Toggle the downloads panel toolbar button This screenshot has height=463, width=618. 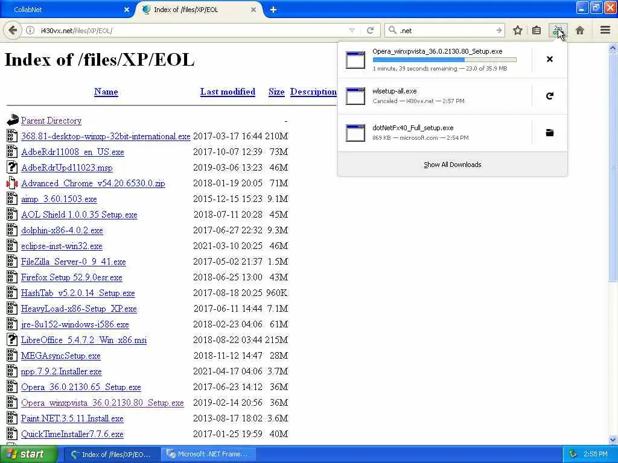coord(558,30)
